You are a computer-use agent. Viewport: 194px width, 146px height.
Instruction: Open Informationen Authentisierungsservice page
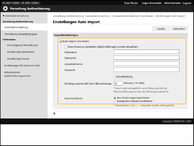pos(17,74)
